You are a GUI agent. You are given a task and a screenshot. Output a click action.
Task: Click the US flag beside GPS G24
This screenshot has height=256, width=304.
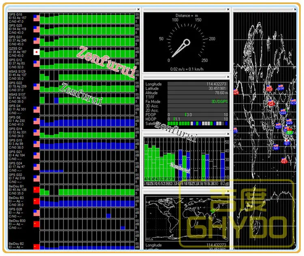tap(36, 167)
